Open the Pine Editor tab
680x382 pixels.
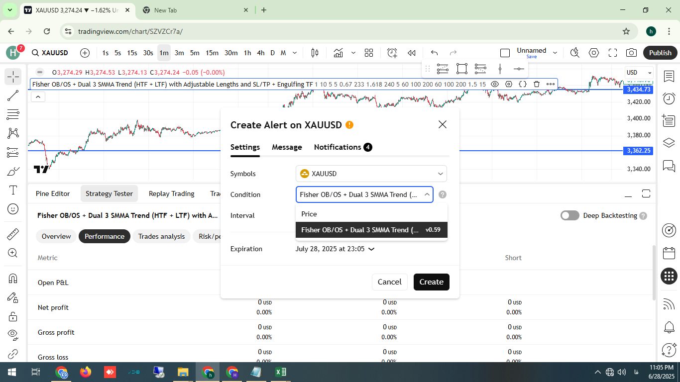(x=53, y=193)
